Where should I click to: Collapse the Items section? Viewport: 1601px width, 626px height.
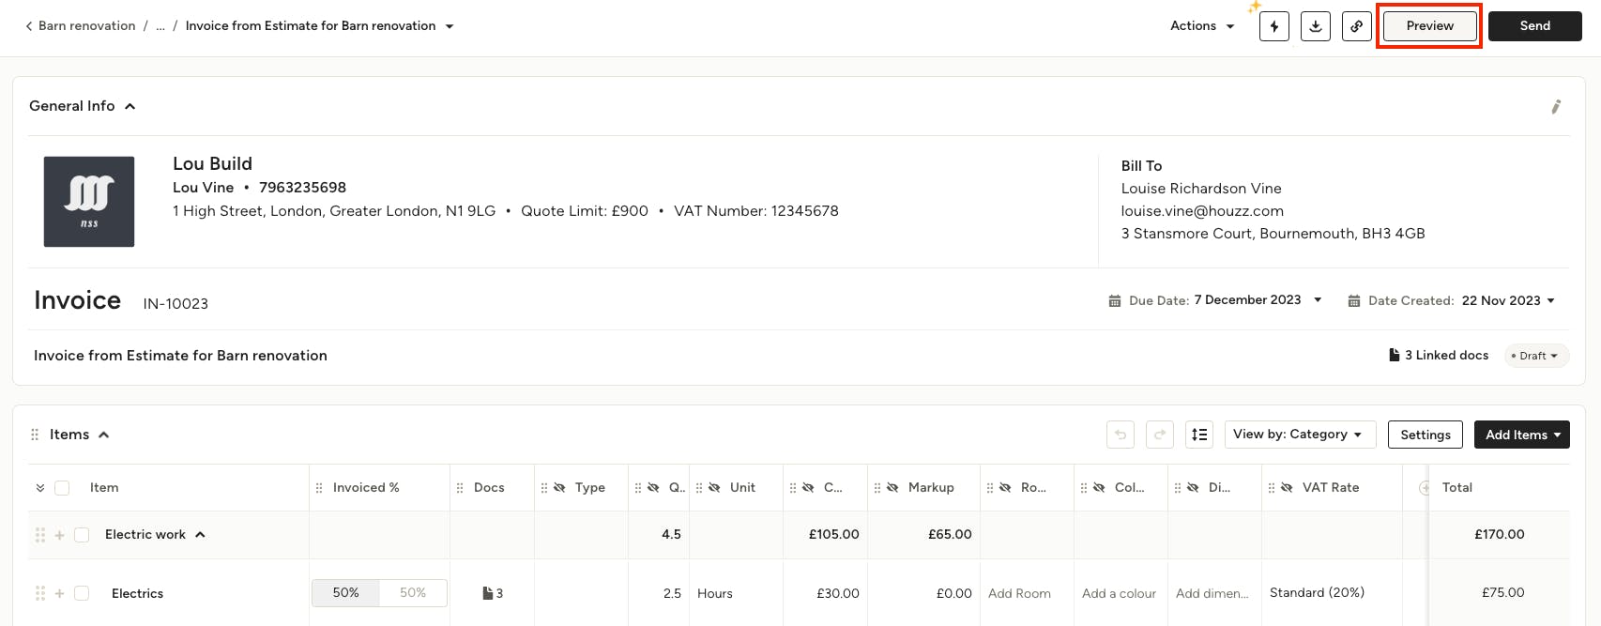104,435
